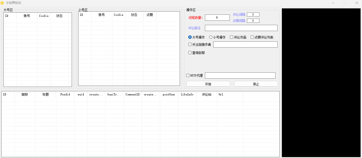Sort by 点赞 column in 小号区

(150, 15)
